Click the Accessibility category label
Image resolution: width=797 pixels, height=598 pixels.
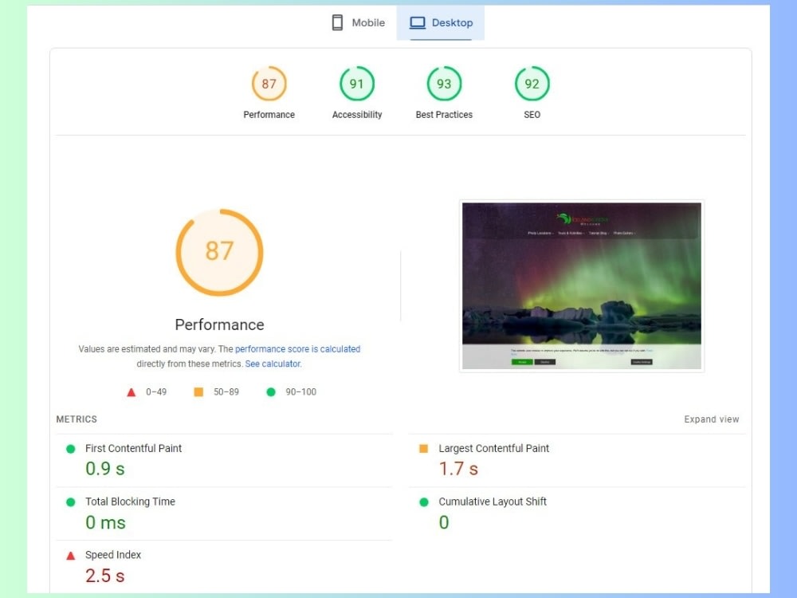click(357, 114)
